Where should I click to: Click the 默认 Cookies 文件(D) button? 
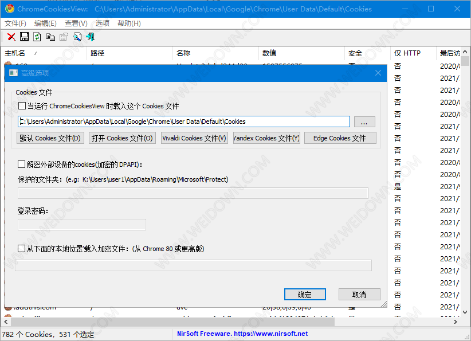click(x=50, y=138)
